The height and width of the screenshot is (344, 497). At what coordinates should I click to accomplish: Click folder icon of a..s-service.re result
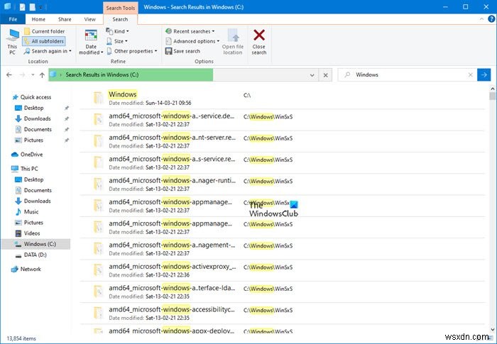(x=98, y=163)
